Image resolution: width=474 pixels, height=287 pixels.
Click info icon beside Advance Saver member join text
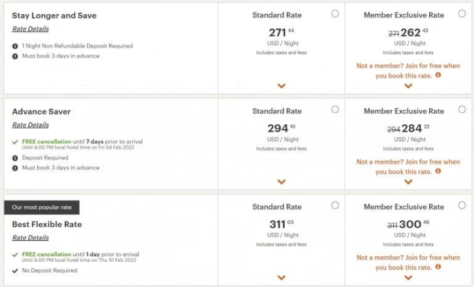pyautogui.click(x=438, y=171)
